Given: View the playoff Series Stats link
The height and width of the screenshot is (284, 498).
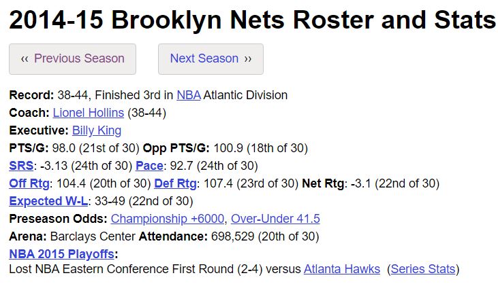Looking at the screenshot, I should (x=423, y=269).
